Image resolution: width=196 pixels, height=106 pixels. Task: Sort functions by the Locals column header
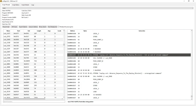click(x=59, y=31)
